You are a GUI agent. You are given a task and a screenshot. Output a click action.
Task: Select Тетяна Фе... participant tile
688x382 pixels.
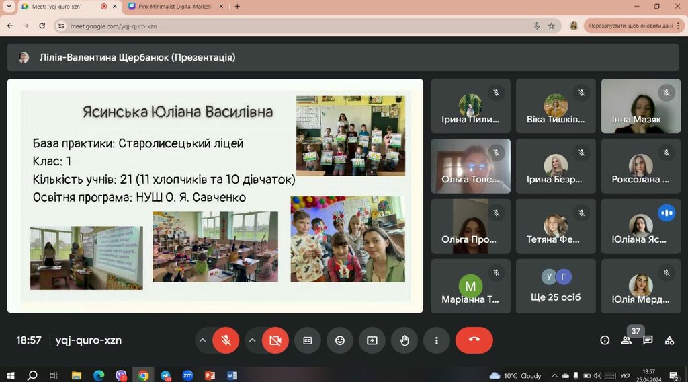point(556,226)
